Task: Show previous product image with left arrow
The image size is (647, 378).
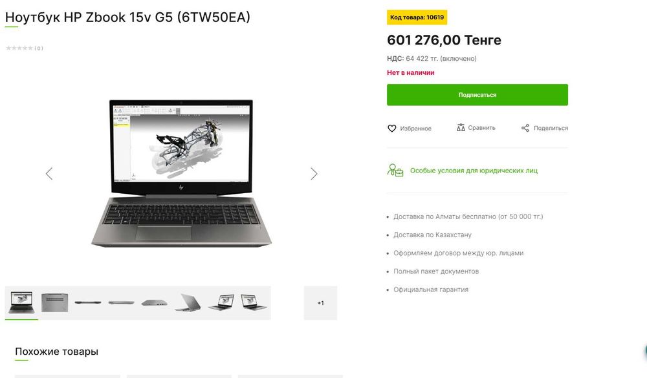Action: coord(49,174)
